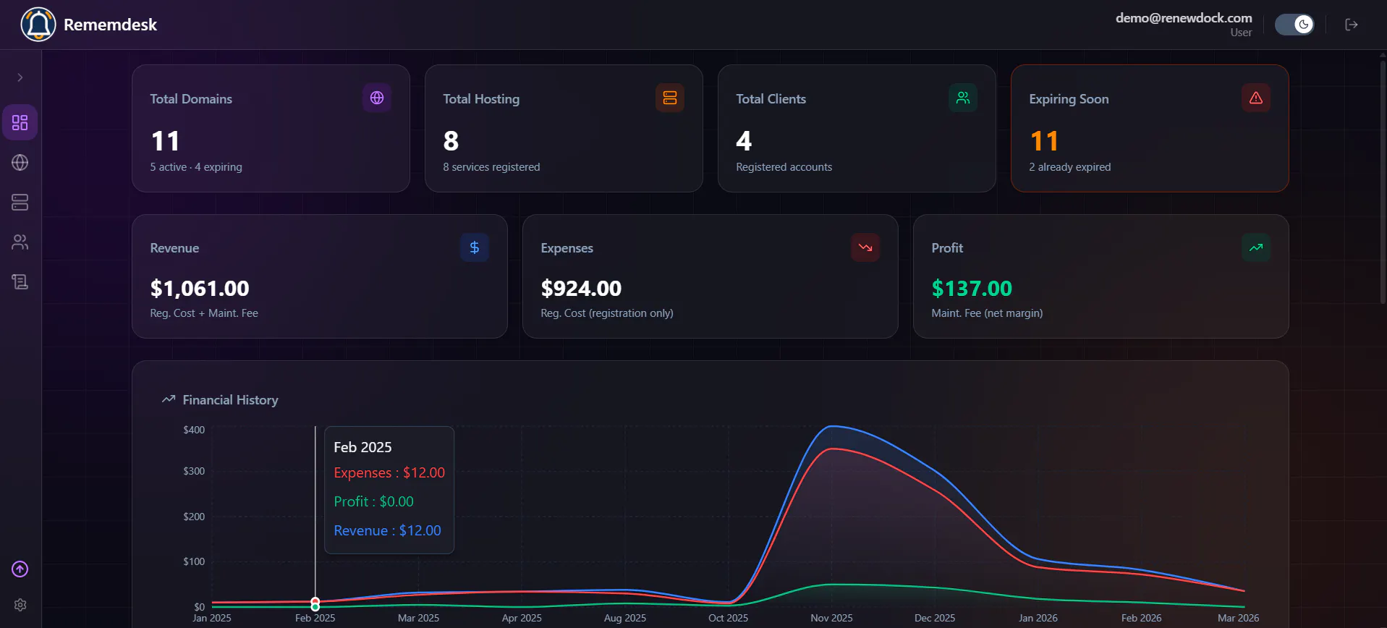This screenshot has width=1387, height=628.
Task: Click the Total Hosting card title
Action: [481, 99]
